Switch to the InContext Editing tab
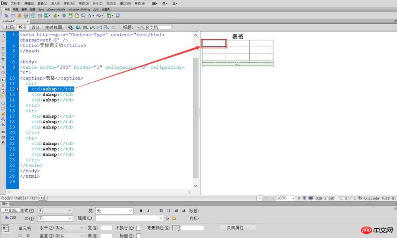Screen dimensions: 397x238 (x=79, y=10)
